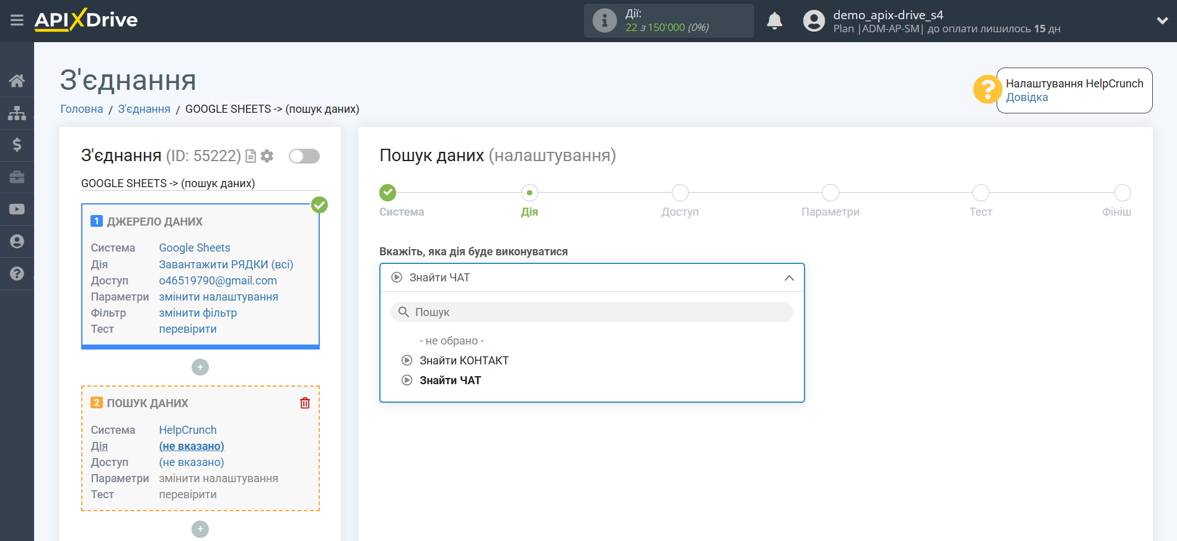
Task: Open connection settings gear icon
Action: (x=267, y=156)
